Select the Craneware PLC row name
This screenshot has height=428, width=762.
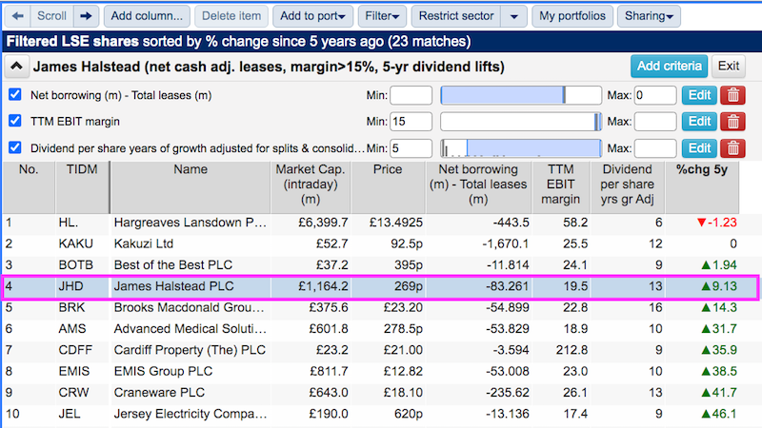click(159, 393)
